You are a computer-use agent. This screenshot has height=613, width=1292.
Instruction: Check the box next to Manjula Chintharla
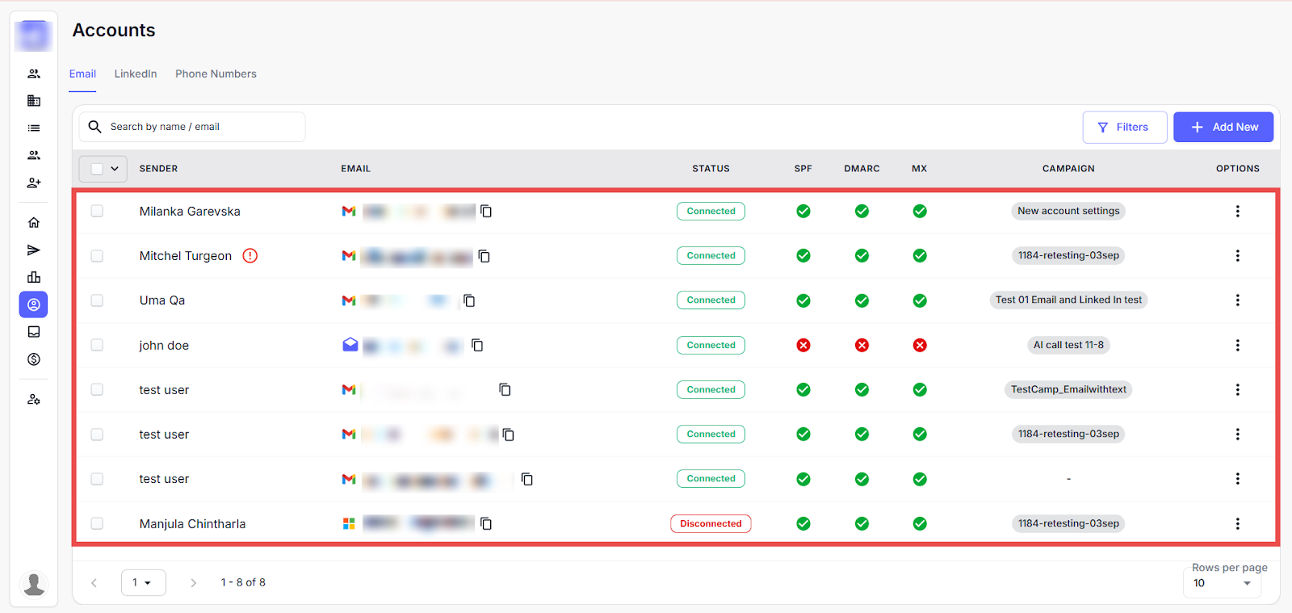coord(97,524)
